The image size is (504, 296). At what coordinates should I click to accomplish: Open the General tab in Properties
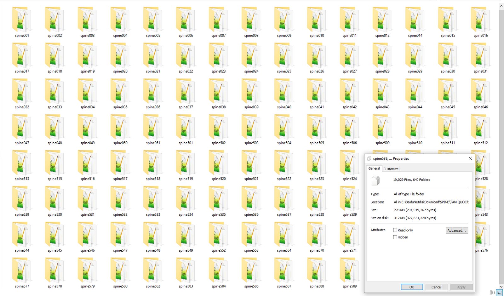pyautogui.click(x=374, y=168)
